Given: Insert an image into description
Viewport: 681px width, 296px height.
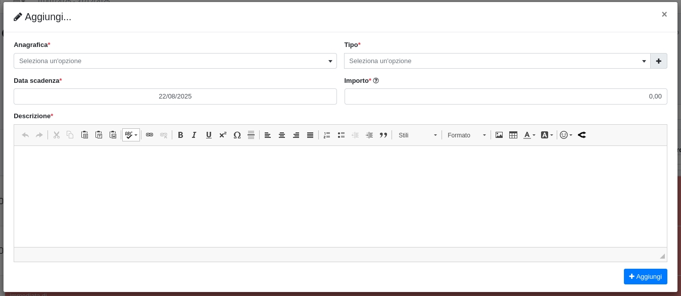Looking at the screenshot, I should click(x=499, y=135).
